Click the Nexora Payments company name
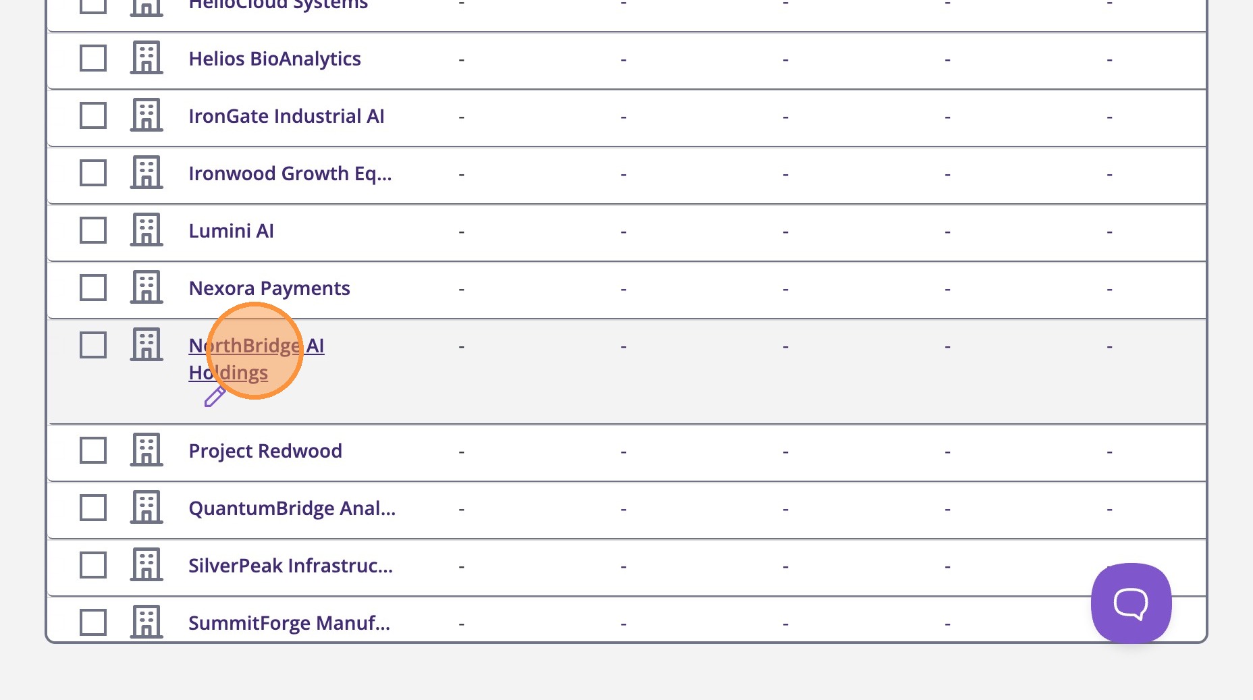The image size is (1253, 700). 269,288
